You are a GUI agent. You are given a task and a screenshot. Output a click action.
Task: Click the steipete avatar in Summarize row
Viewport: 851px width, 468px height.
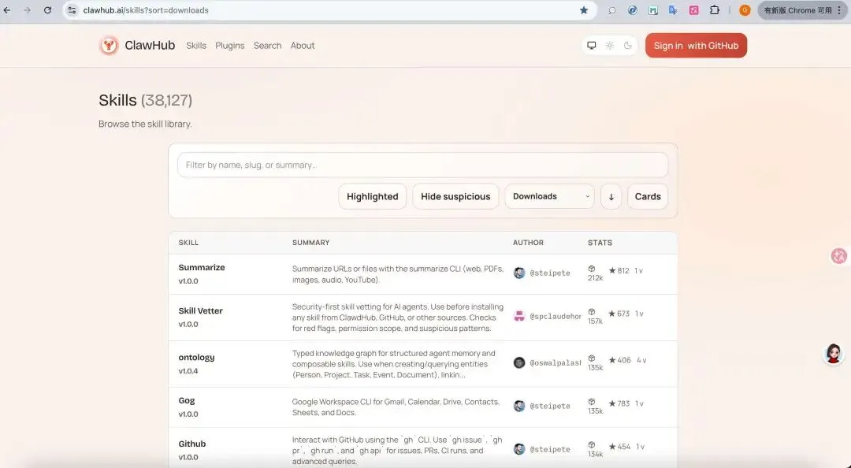[x=519, y=273]
